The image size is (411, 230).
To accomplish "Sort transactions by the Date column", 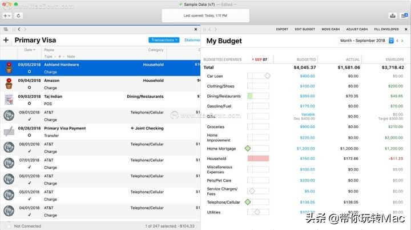I will click(x=30, y=50).
